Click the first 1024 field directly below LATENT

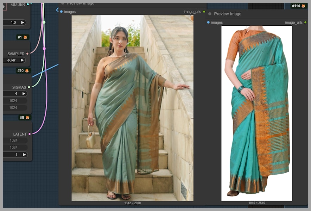14,141
